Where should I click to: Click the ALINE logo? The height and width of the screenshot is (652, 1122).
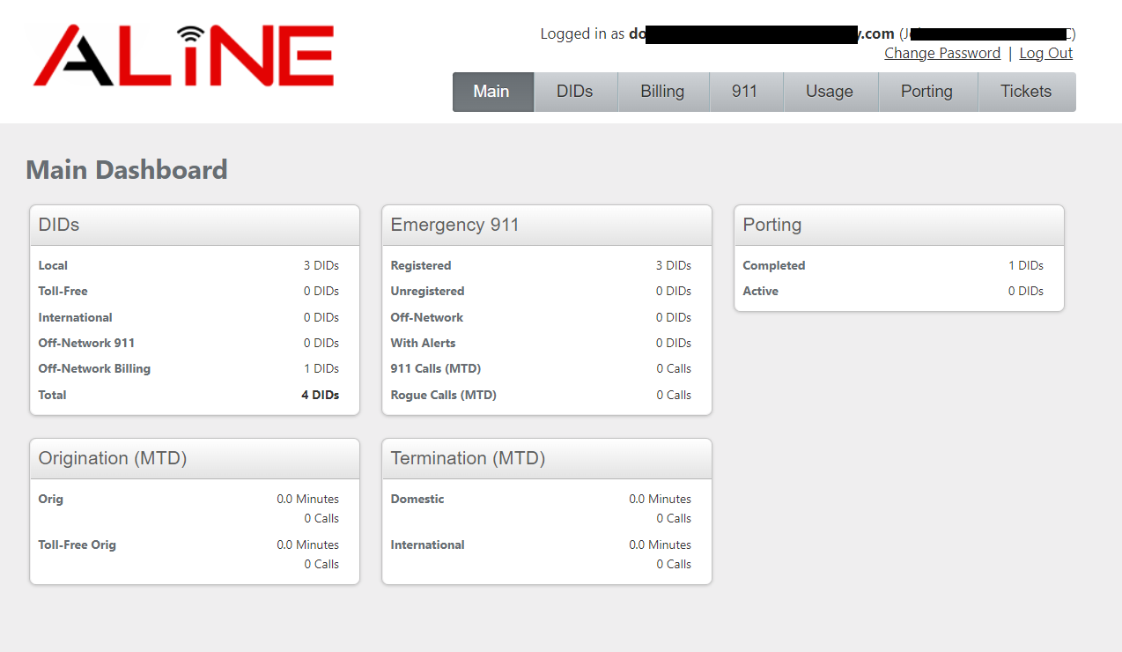point(182,55)
